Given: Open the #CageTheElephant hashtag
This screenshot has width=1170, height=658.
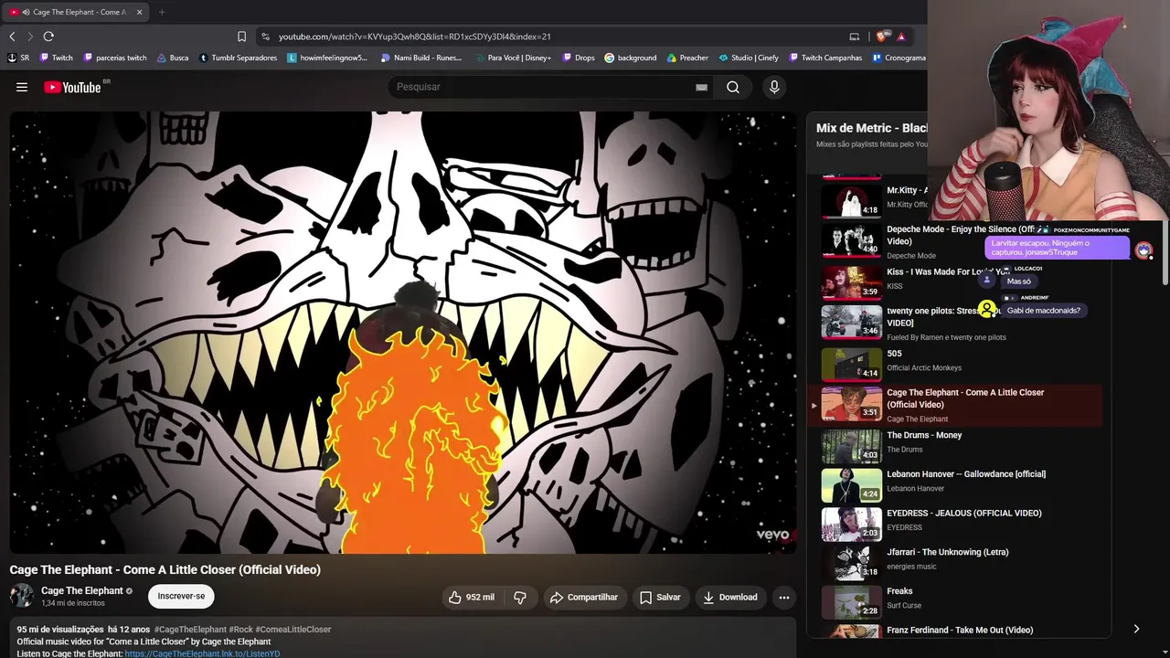Looking at the screenshot, I should coord(190,630).
